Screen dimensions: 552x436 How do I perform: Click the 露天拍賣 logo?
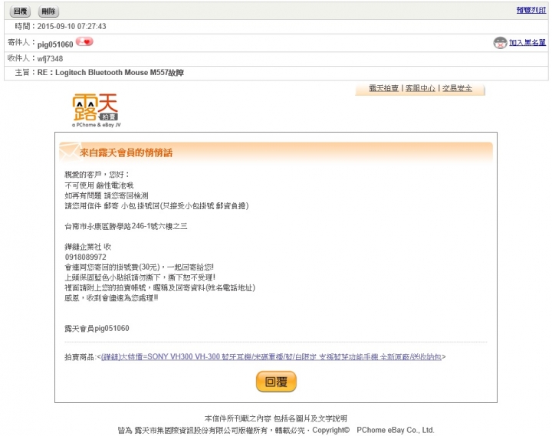click(96, 110)
